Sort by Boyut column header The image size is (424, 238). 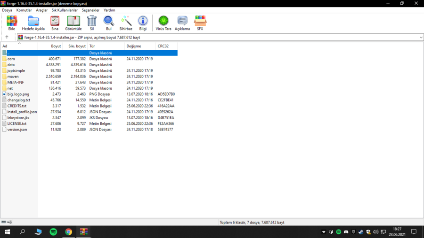(x=50, y=46)
